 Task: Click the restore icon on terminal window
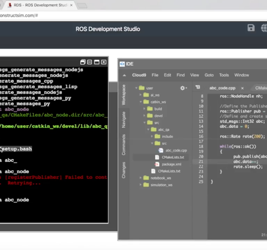83,62
